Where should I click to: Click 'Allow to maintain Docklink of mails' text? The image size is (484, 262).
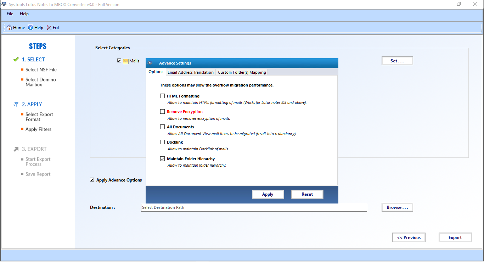click(x=198, y=149)
